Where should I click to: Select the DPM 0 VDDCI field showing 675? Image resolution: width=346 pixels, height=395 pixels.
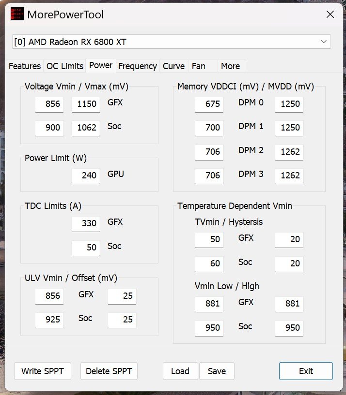(209, 104)
